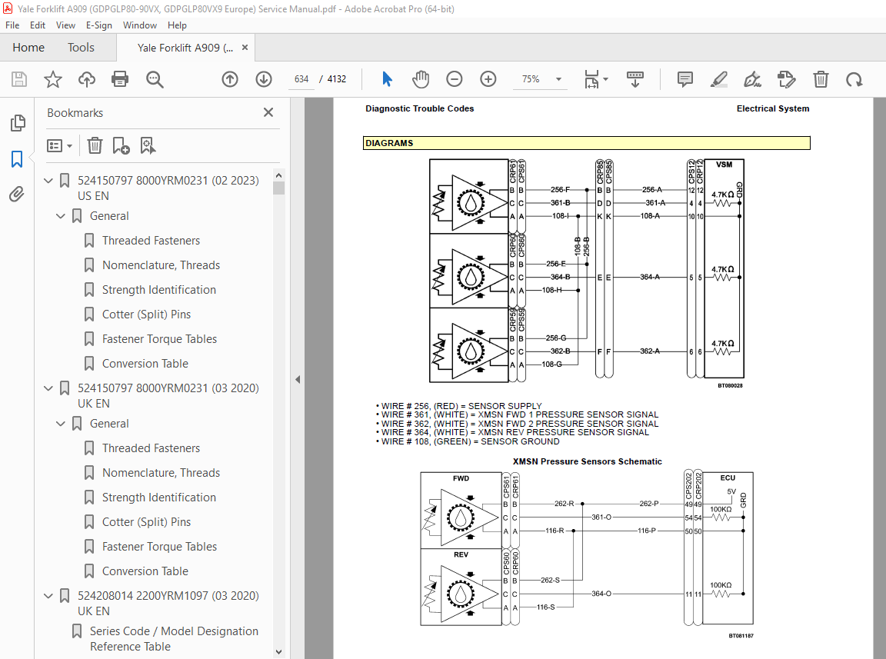Choose the arrow selection tool
The height and width of the screenshot is (659, 886).
coord(387,79)
